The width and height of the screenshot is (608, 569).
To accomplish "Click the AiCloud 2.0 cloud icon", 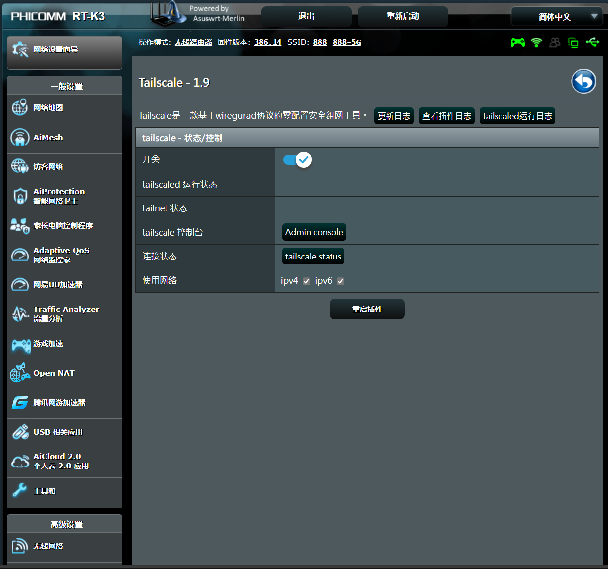I will pos(20,462).
